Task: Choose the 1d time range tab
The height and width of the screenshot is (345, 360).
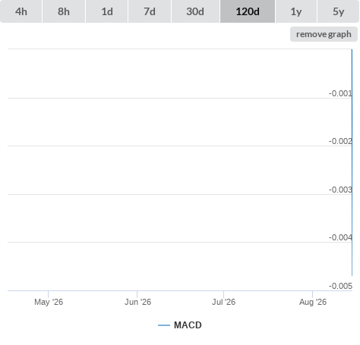Action: (x=107, y=11)
